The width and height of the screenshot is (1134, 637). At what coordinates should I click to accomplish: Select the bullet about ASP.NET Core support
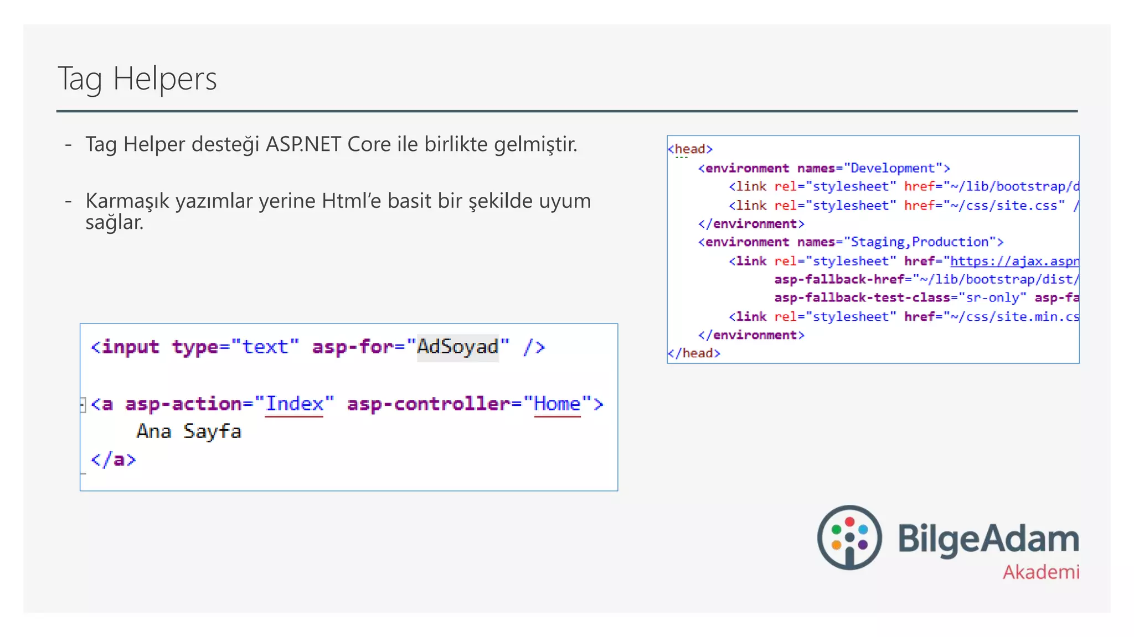point(331,144)
